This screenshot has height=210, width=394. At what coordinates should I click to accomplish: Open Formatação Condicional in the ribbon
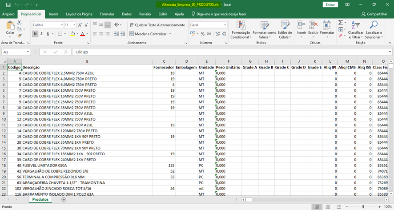pos(241,29)
